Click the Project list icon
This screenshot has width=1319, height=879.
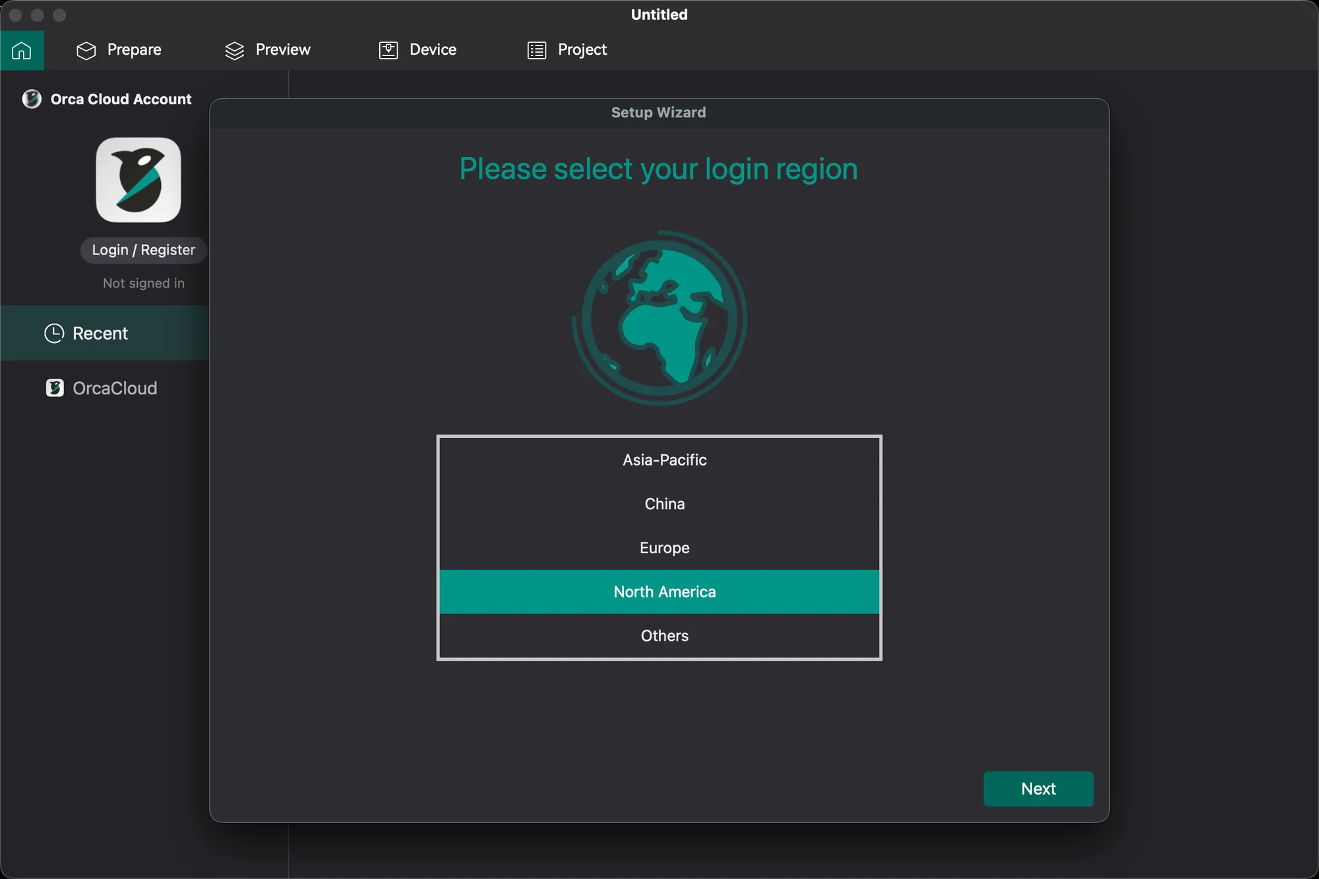[x=537, y=51]
